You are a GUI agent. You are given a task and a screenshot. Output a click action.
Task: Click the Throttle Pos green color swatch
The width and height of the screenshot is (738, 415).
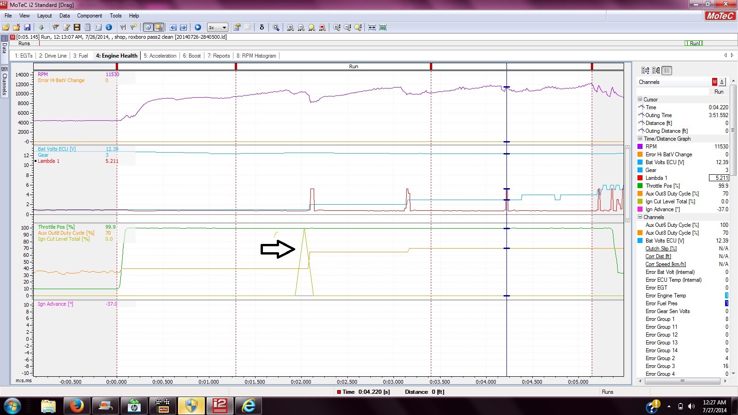tap(640, 186)
